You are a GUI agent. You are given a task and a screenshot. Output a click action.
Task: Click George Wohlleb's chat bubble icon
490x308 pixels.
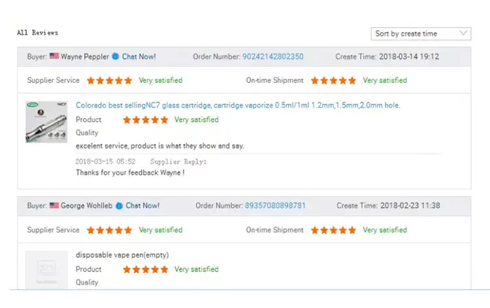pos(119,206)
